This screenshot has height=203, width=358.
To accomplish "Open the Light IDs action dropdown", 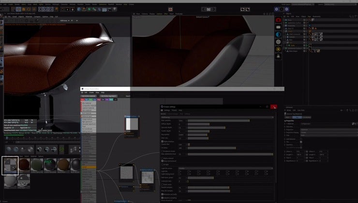I will [x=226, y=168].
